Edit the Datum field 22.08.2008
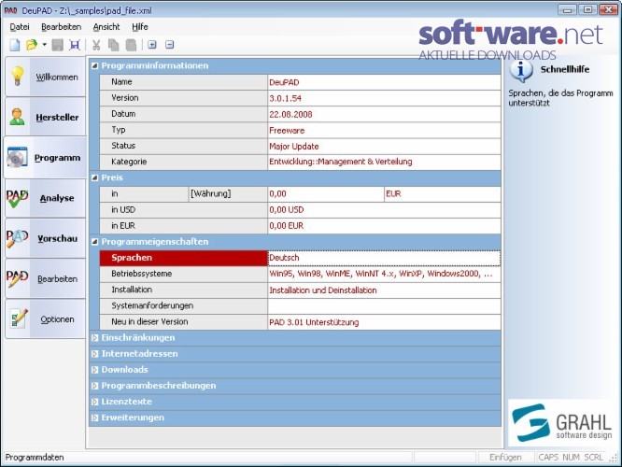Screen dimensions: 622x467 pos(384,114)
